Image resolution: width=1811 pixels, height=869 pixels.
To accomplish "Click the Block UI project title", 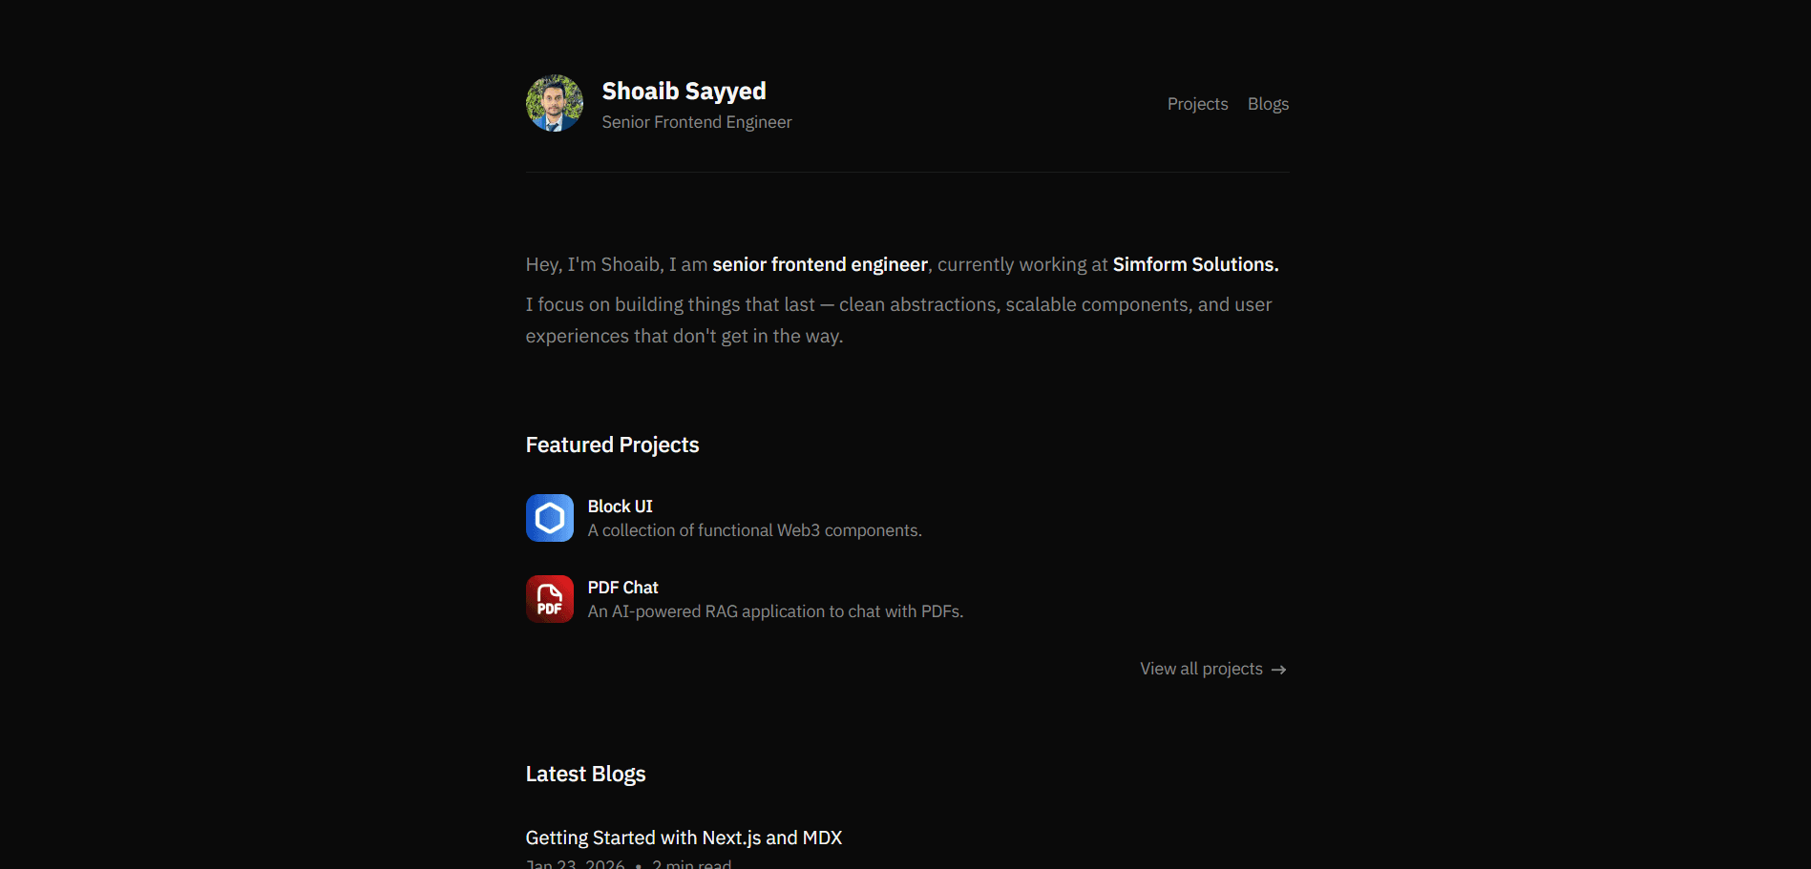I will [x=620, y=506].
